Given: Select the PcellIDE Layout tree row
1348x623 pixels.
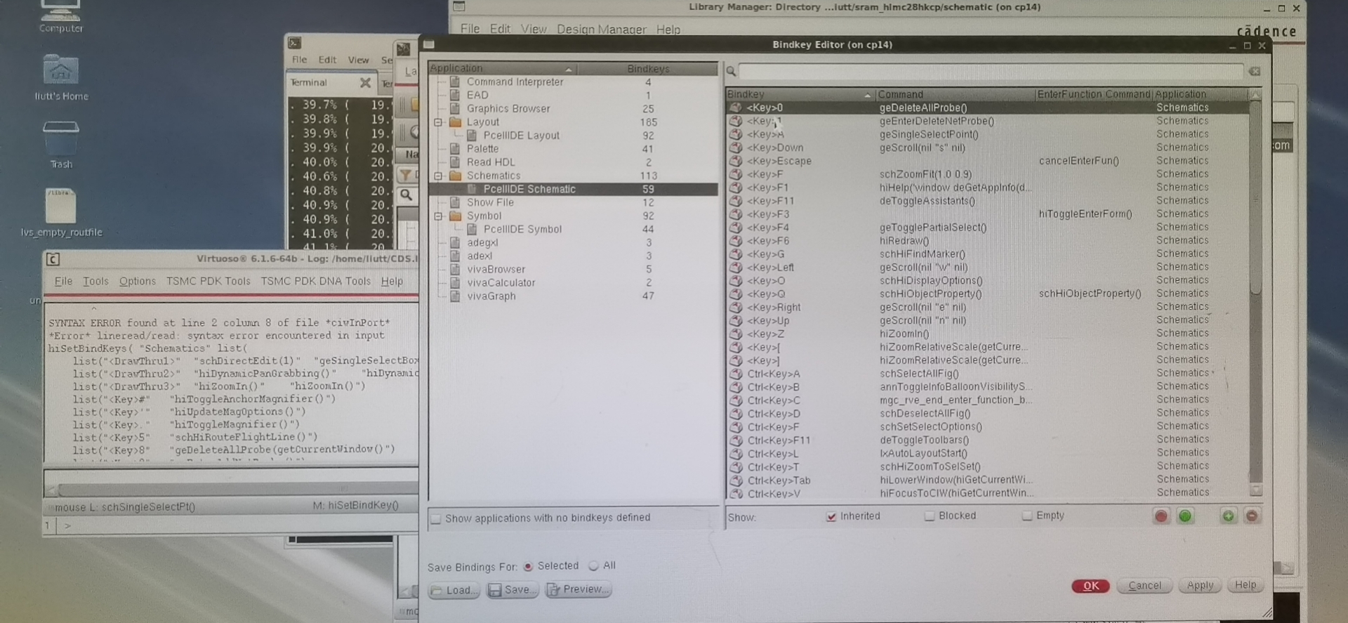Looking at the screenshot, I should pos(574,136).
